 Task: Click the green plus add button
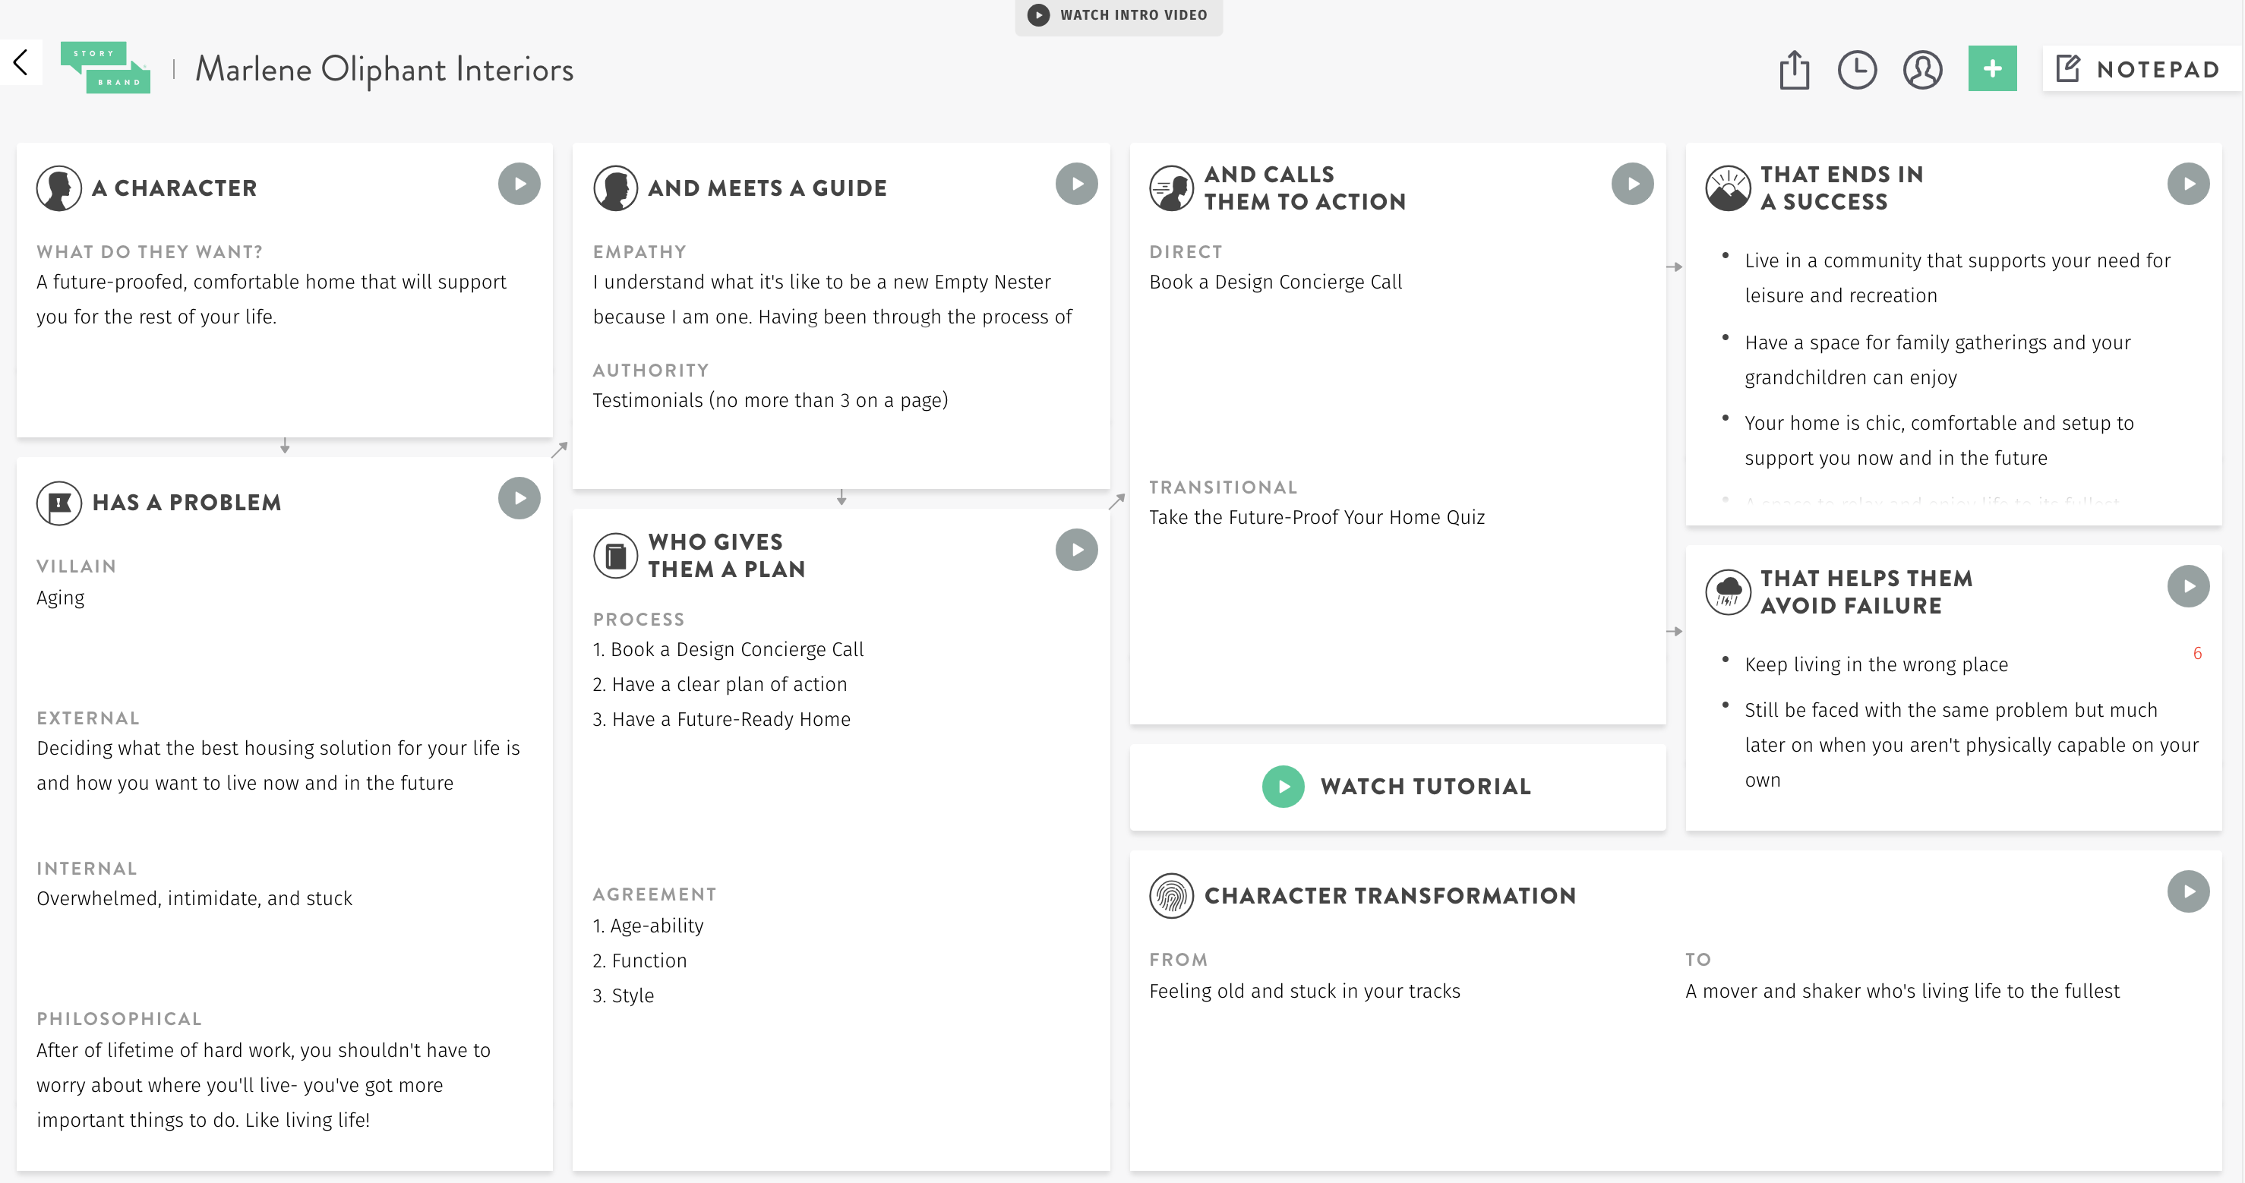(1992, 69)
